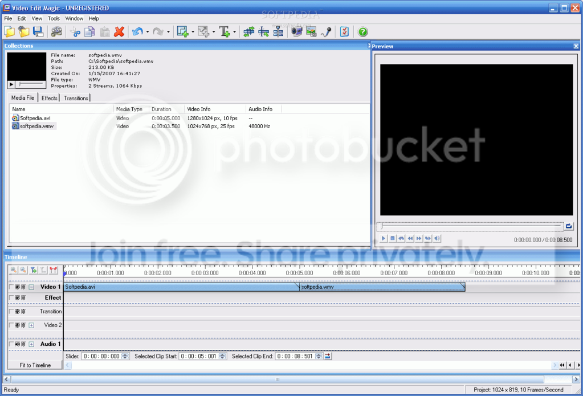Screen dimensions: 583x396
Task: Click the New Project toolbar icon
Action: pyautogui.click(x=10, y=32)
